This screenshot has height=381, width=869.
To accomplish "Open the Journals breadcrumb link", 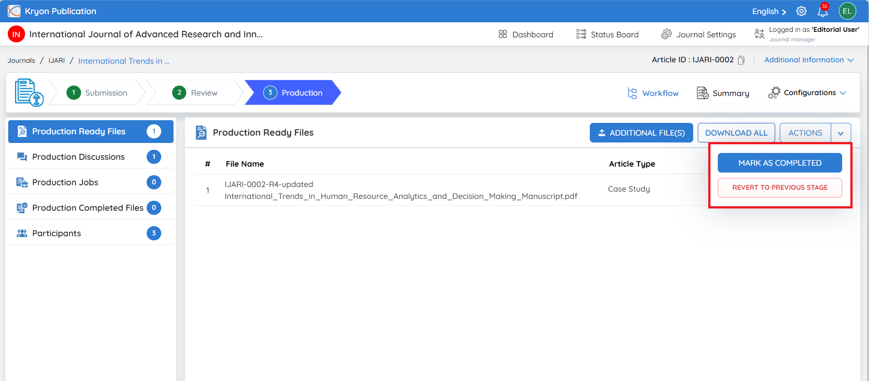I will pyautogui.click(x=21, y=61).
